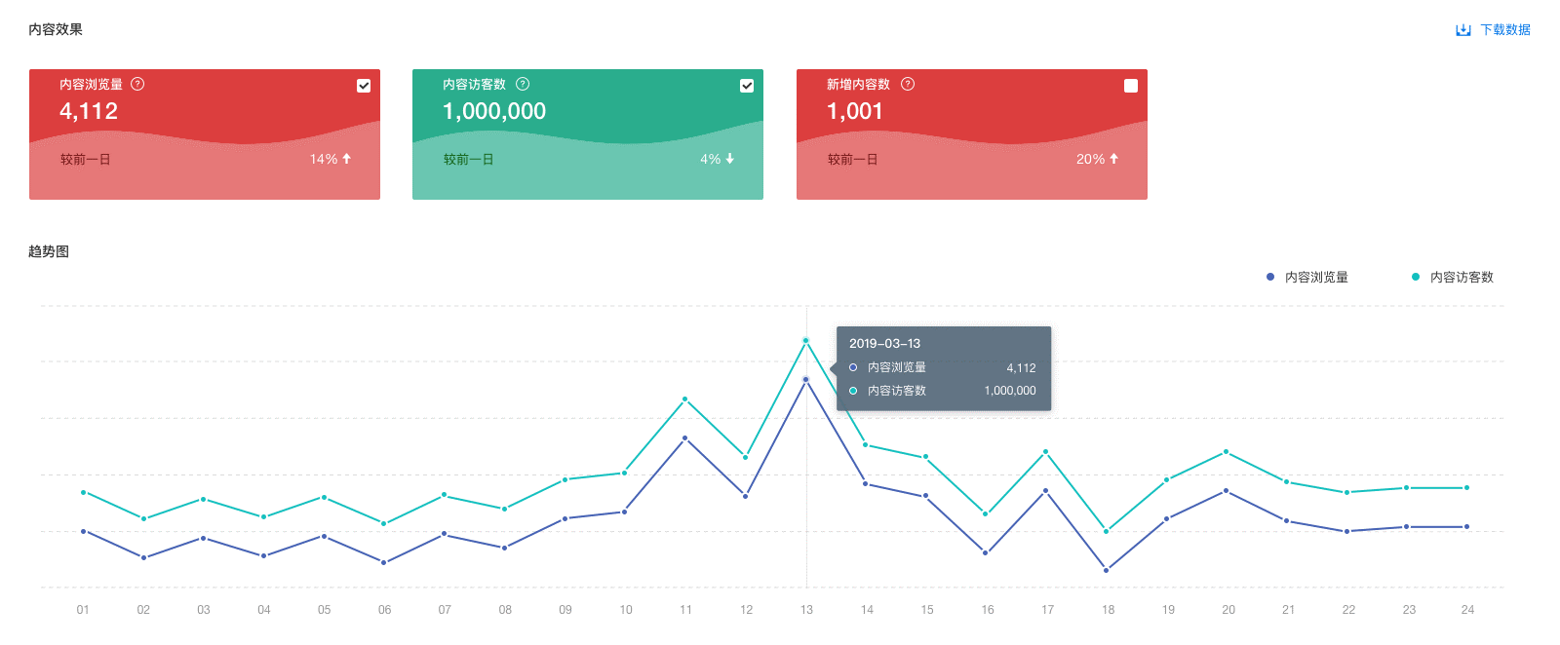Screen dimensions: 1560x645
Task: Click the 20% change value
Action: pyautogui.click(x=1091, y=159)
